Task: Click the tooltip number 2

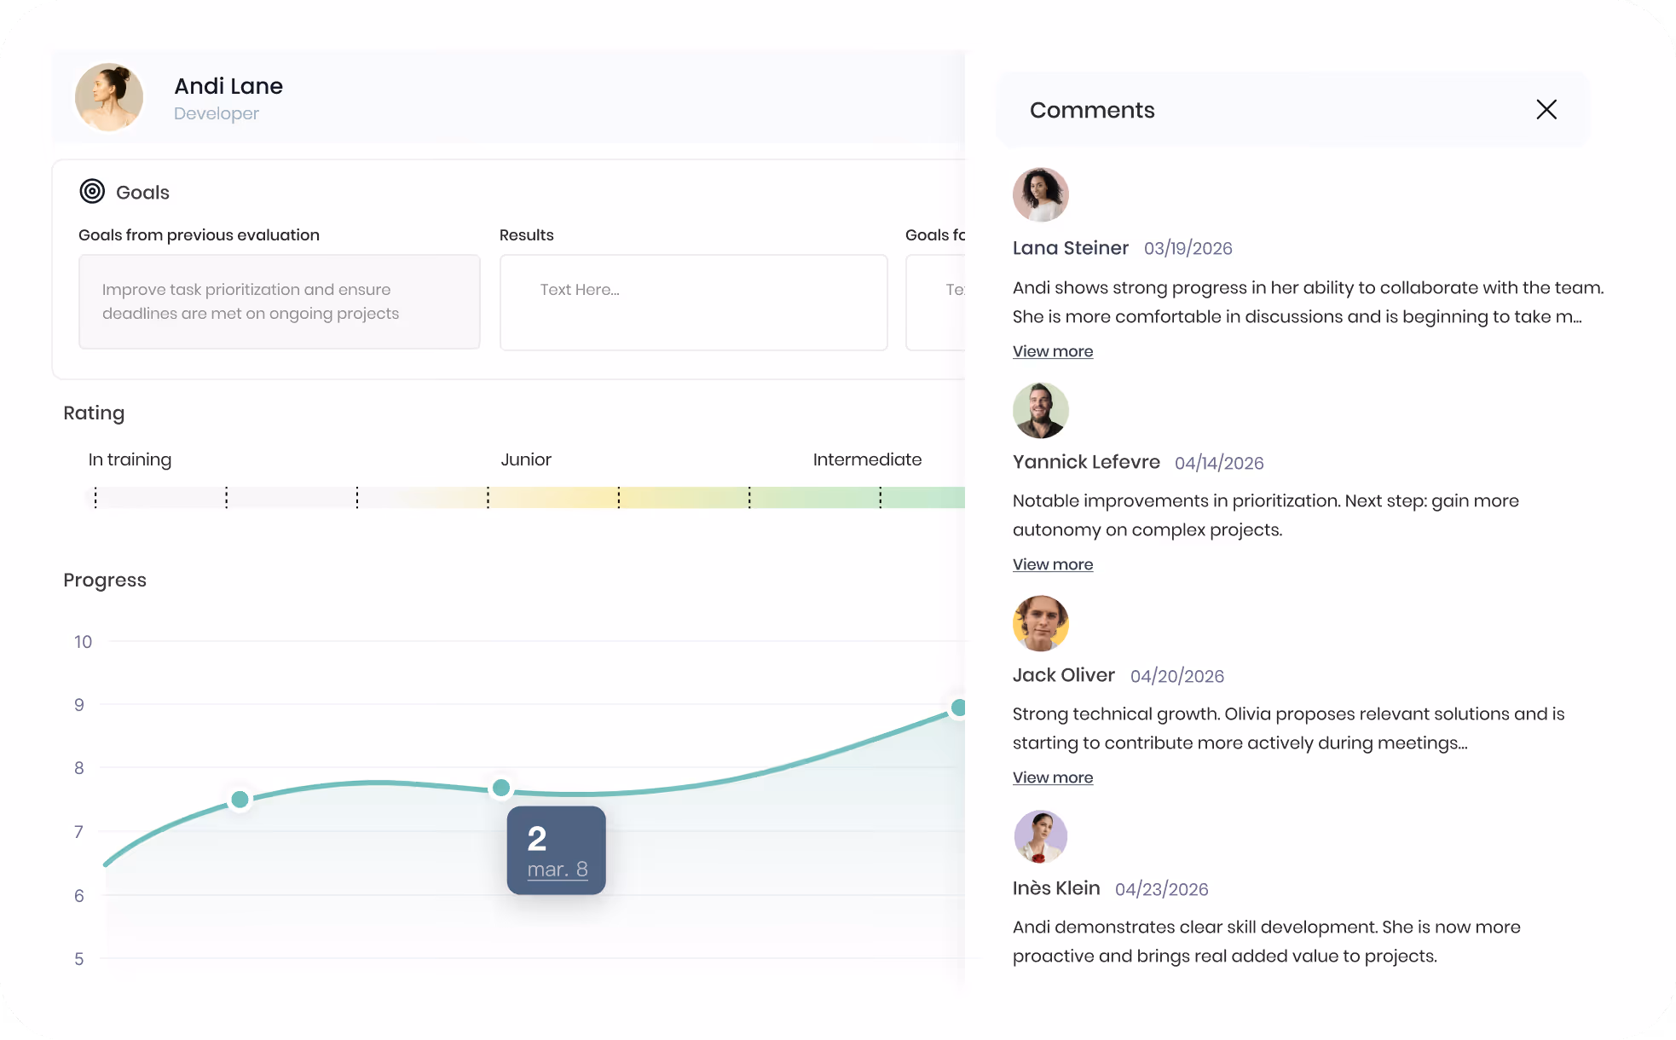Action: (537, 838)
